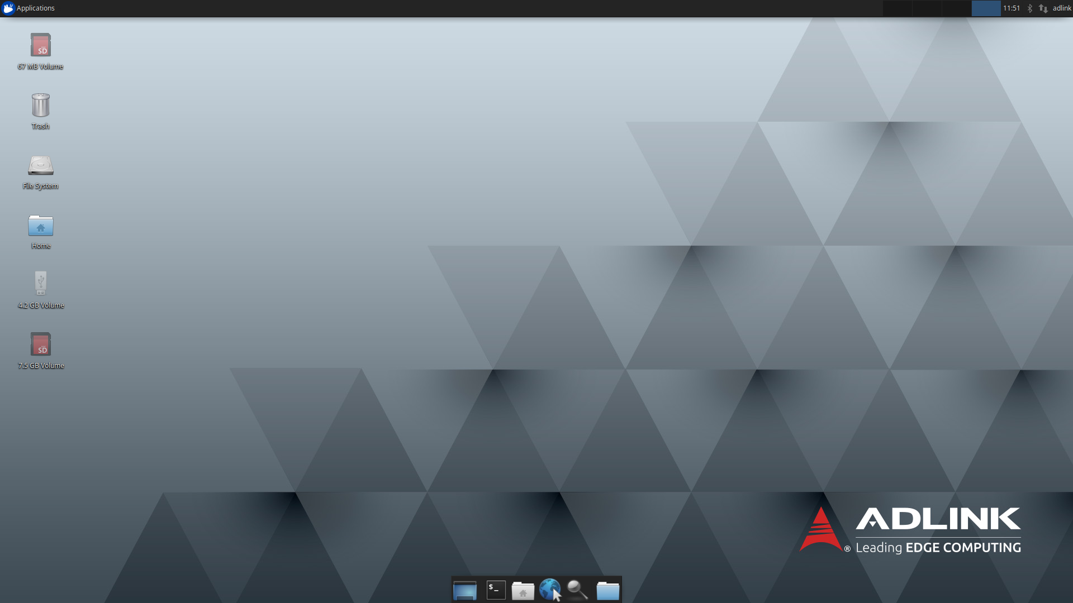This screenshot has height=603, width=1073.
Task: Click the "File System" label text
Action: [x=41, y=186]
